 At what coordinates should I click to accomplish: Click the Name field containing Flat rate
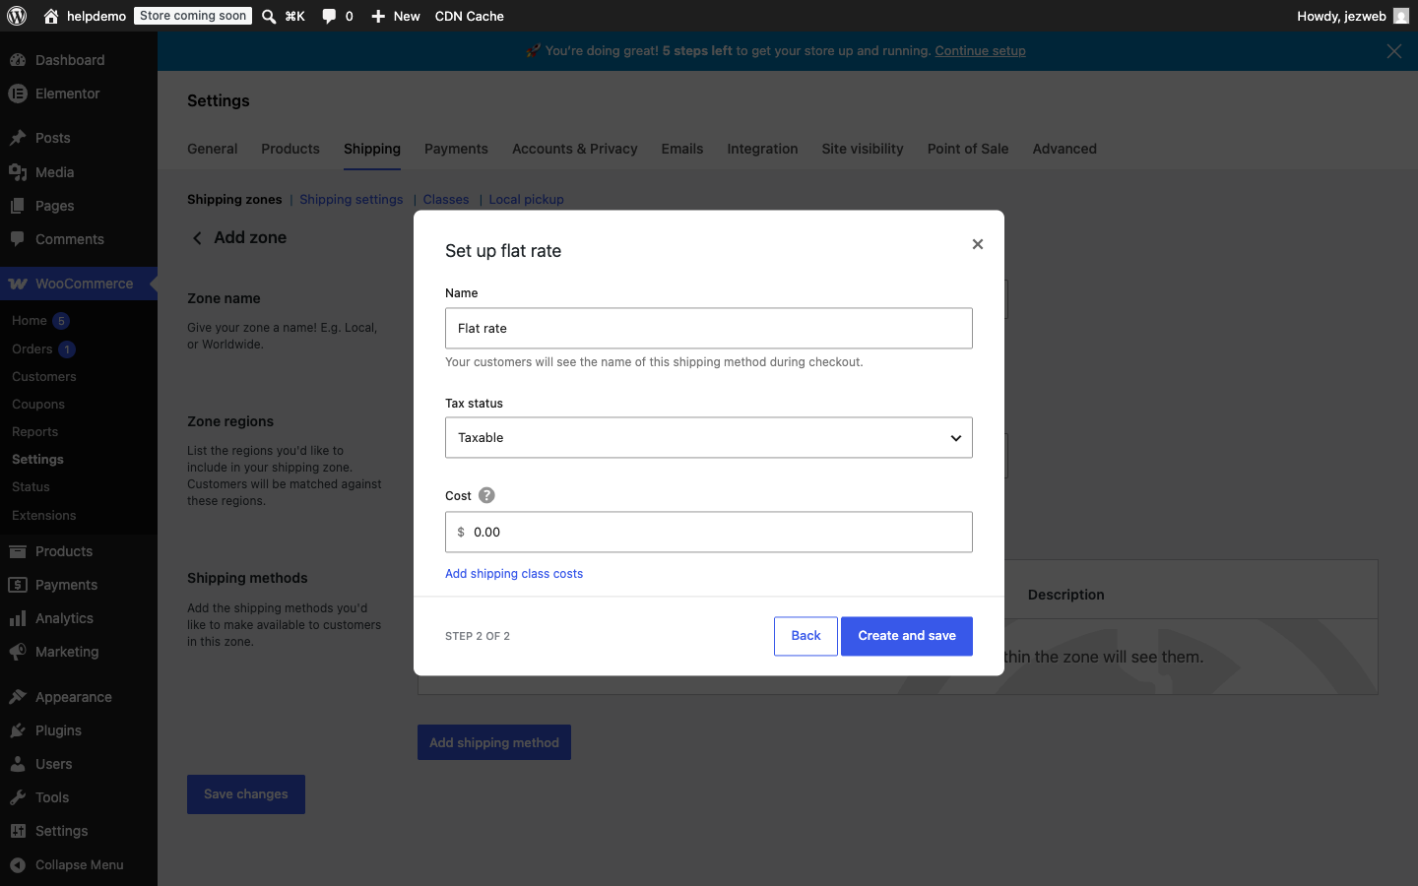[709, 329]
